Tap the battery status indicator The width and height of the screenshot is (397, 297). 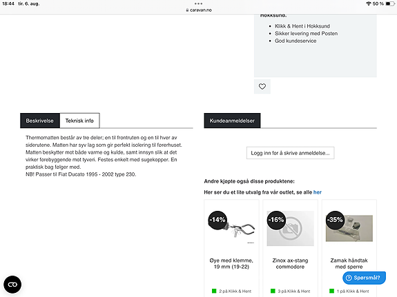pos(390,4)
